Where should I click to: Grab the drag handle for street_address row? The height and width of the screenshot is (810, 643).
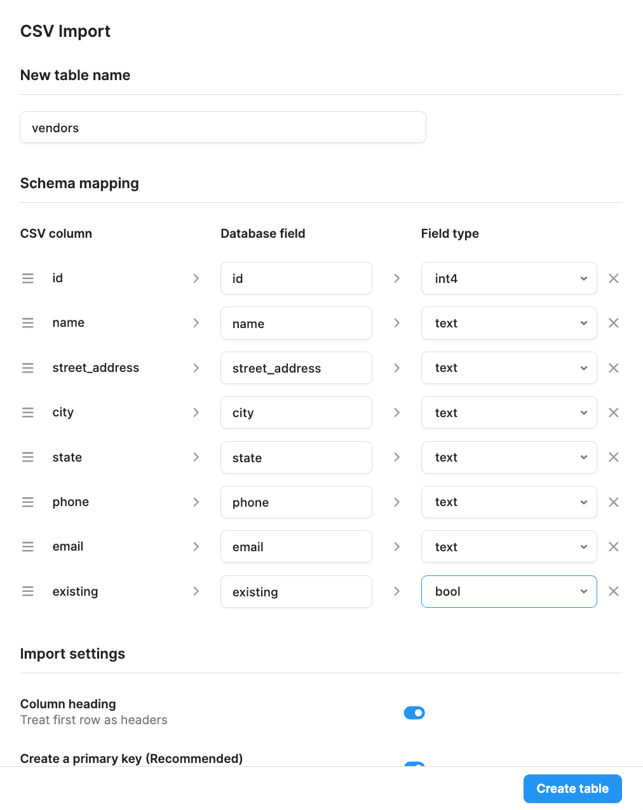(x=28, y=368)
